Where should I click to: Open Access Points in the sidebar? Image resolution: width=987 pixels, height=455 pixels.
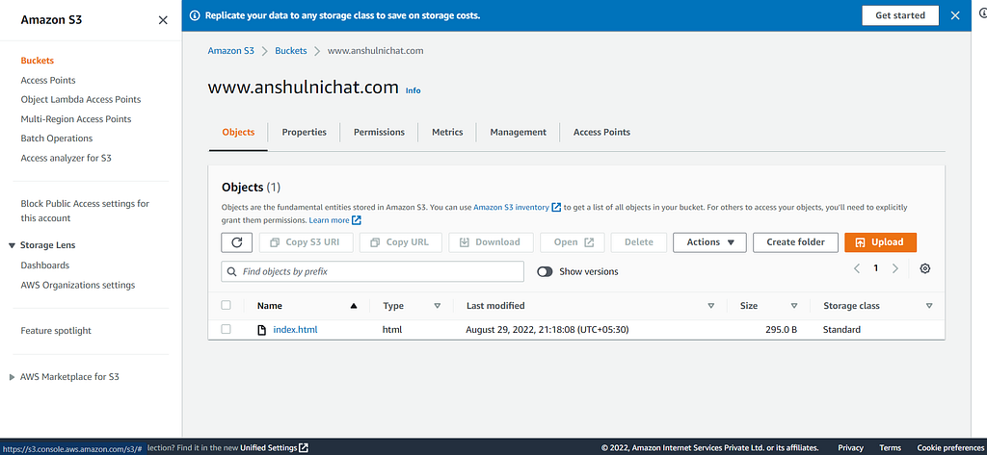coord(48,81)
